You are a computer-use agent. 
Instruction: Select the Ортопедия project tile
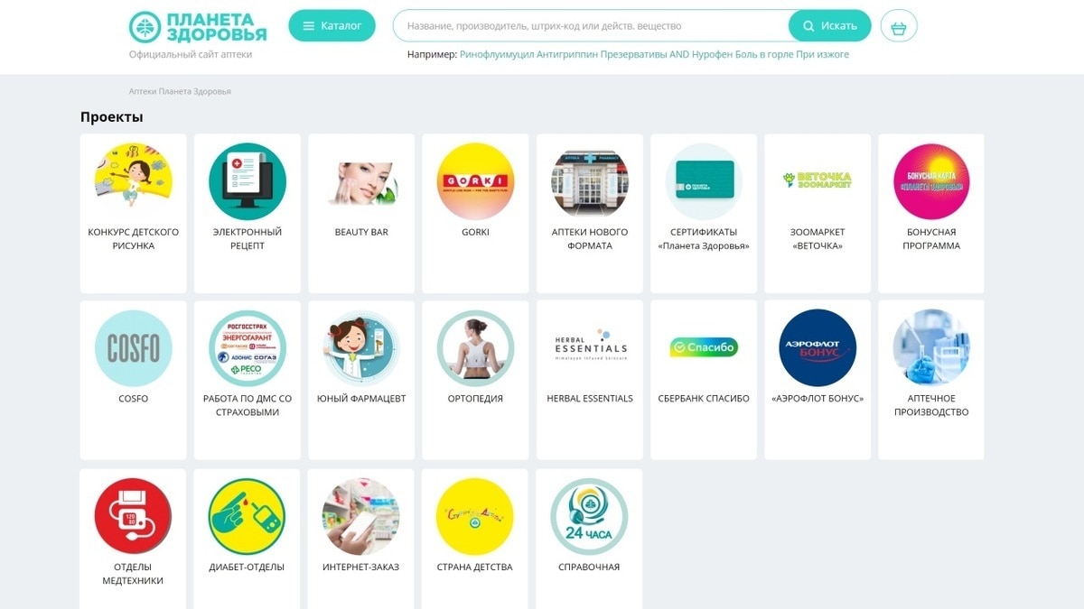[475, 380]
